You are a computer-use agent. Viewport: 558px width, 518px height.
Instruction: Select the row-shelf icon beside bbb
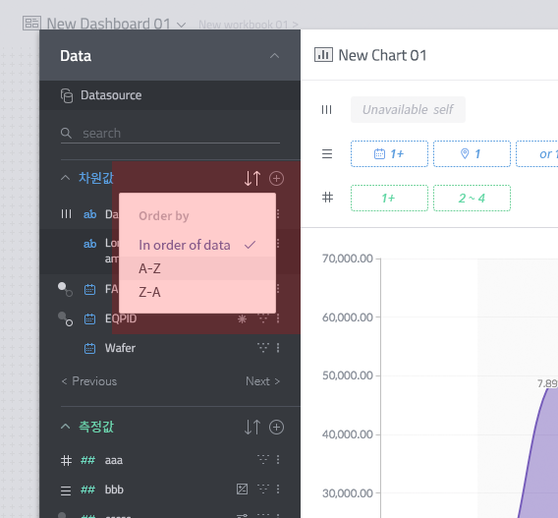[66, 490]
